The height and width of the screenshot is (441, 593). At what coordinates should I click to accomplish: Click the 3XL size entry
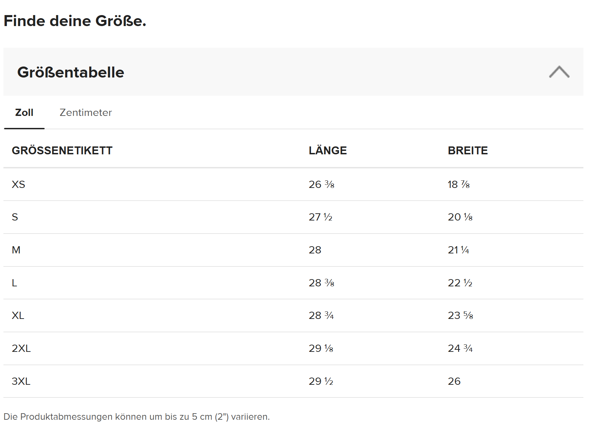[x=21, y=381]
